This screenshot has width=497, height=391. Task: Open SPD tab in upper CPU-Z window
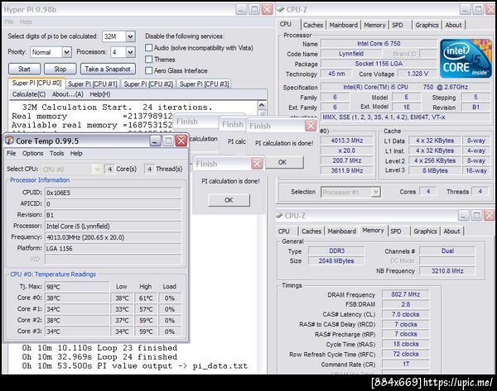point(398,25)
